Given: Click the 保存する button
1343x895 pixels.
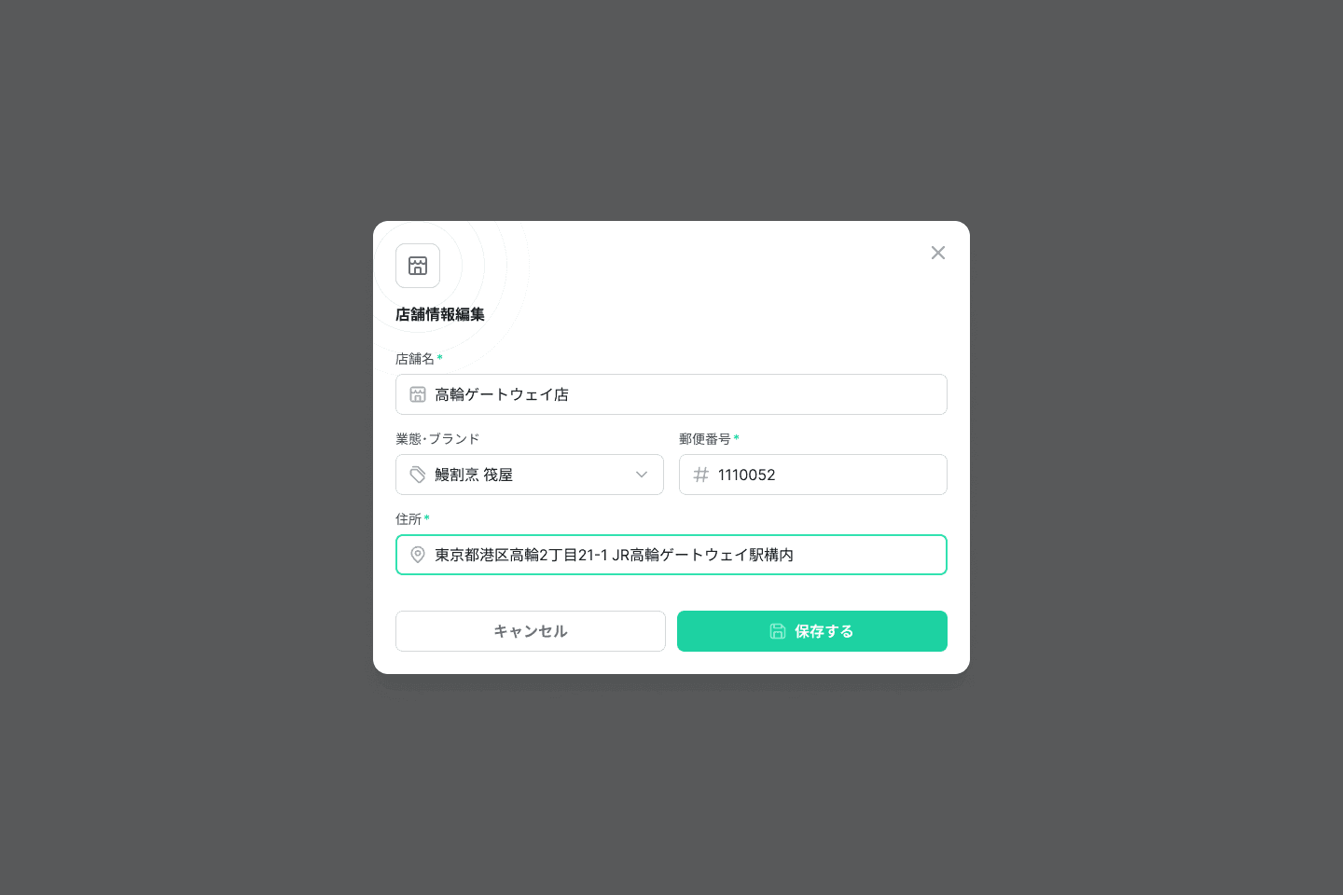Looking at the screenshot, I should coord(812,631).
